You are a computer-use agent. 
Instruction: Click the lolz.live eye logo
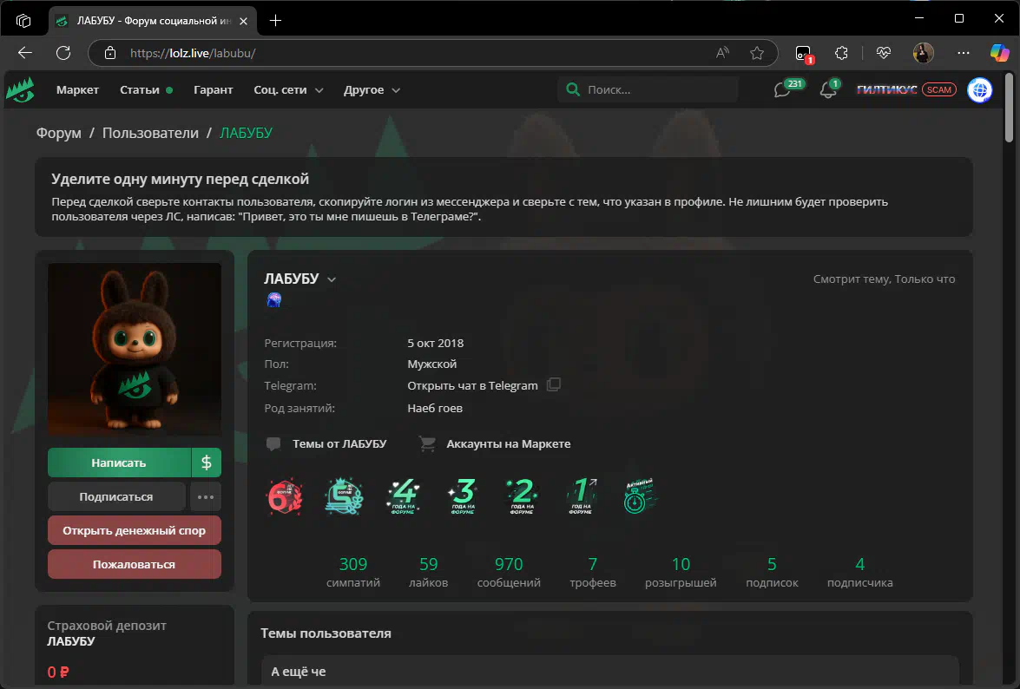[20, 89]
